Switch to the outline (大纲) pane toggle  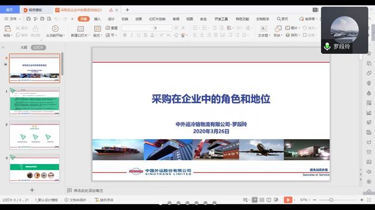pyautogui.click(x=24, y=47)
